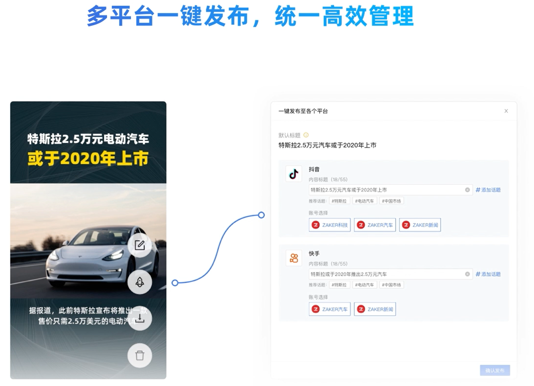Clear the Douyin content title field
This screenshot has height=386, width=534.
point(467,190)
